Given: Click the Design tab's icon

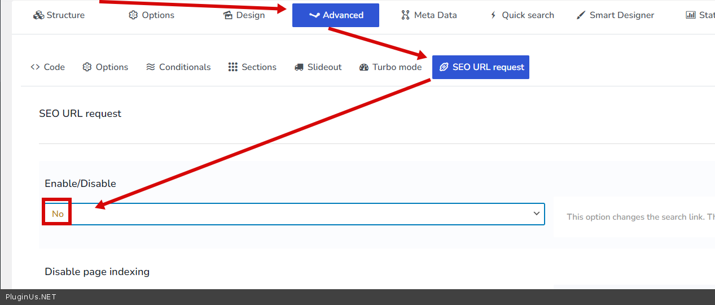Looking at the screenshot, I should 228,15.
